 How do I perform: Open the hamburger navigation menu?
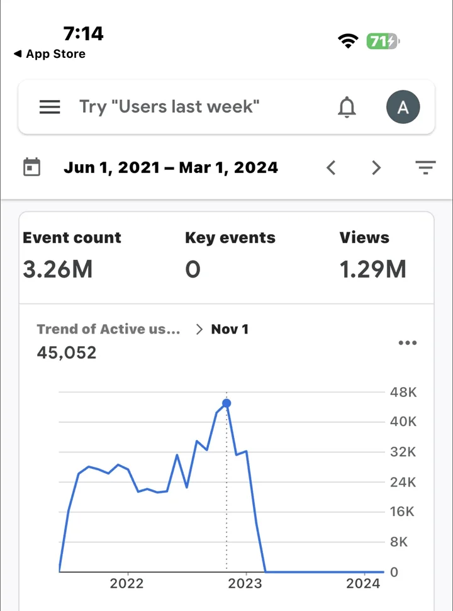(x=50, y=107)
